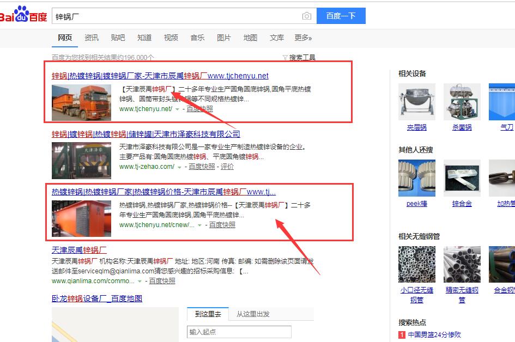Viewport: 515px width, 342px height.
Task: Expand dropdown arrow next to www.tj-zehao.com/
Action: 180,167
